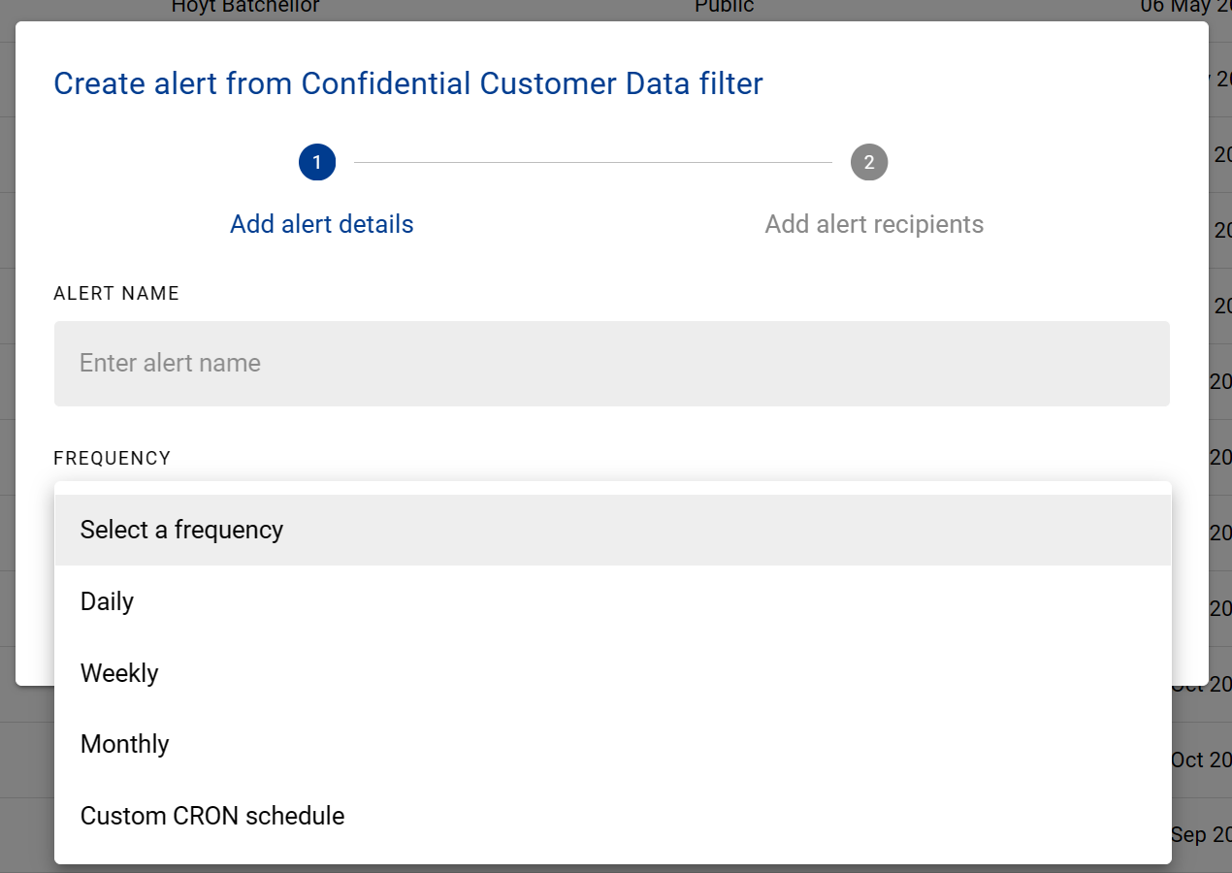Click the Sep date in background row

[x=1201, y=834]
